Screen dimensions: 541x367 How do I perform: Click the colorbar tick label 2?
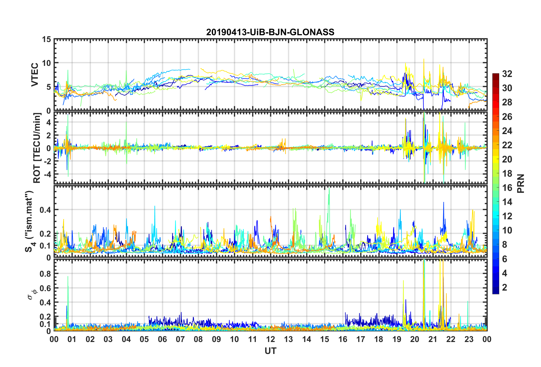tap(505, 287)
